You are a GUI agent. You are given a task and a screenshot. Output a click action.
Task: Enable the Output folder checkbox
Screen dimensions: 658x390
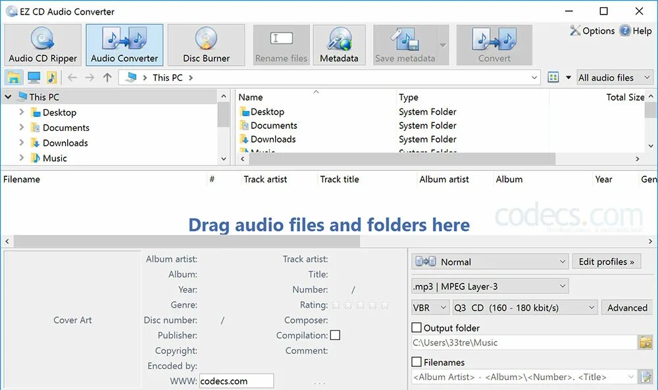click(x=417, y=328)
